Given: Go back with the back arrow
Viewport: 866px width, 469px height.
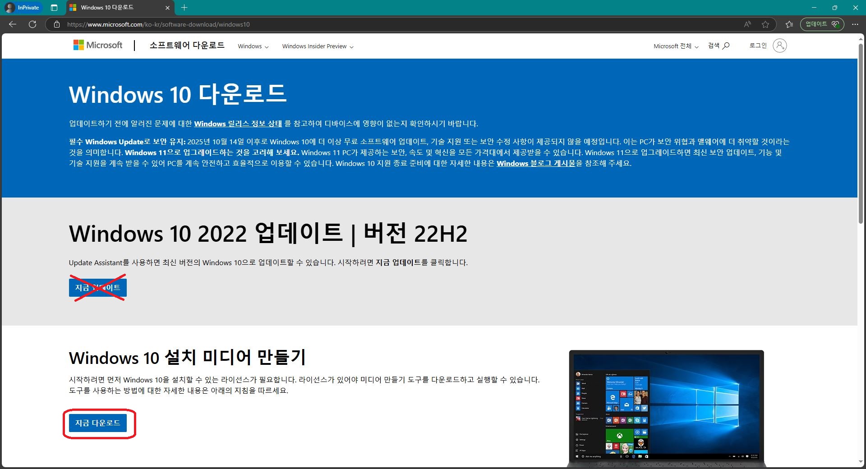Looking at the screenshot, I should click(13, 24).
